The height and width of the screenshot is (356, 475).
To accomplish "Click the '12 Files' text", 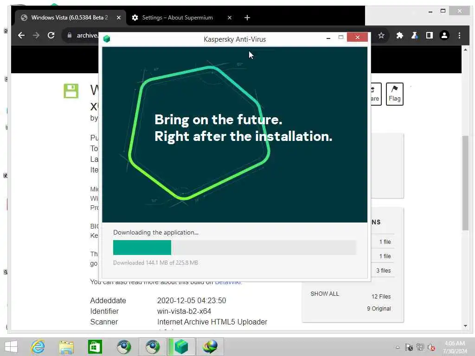I will pyautogui.click(x=381, y=297).
